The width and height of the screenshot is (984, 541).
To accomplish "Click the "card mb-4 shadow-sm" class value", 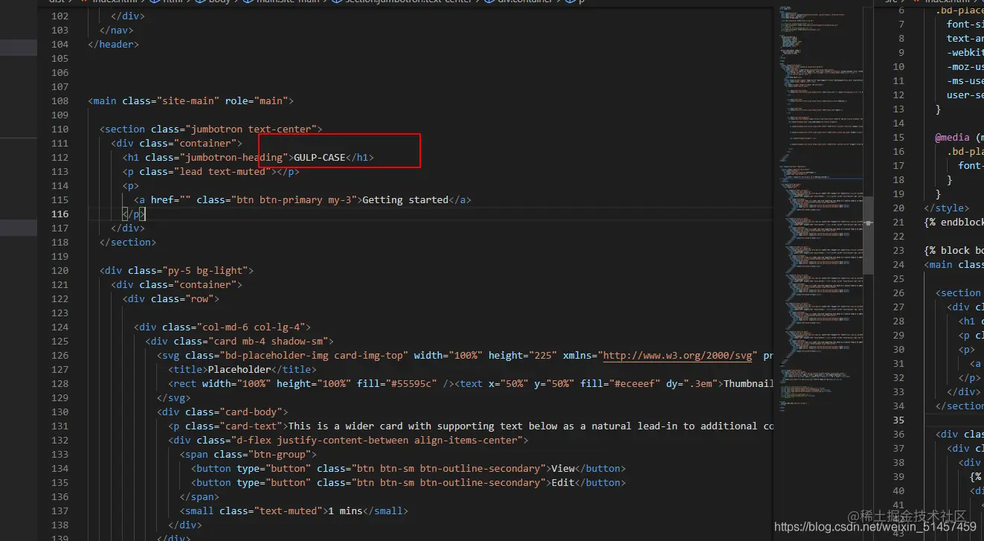I will point(271,342).
